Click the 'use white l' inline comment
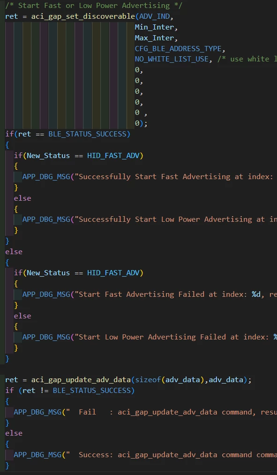Screen dimensions: 277x475 point(247,59)
